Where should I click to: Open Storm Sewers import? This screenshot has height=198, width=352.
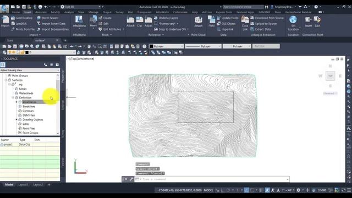click(48, 18)
